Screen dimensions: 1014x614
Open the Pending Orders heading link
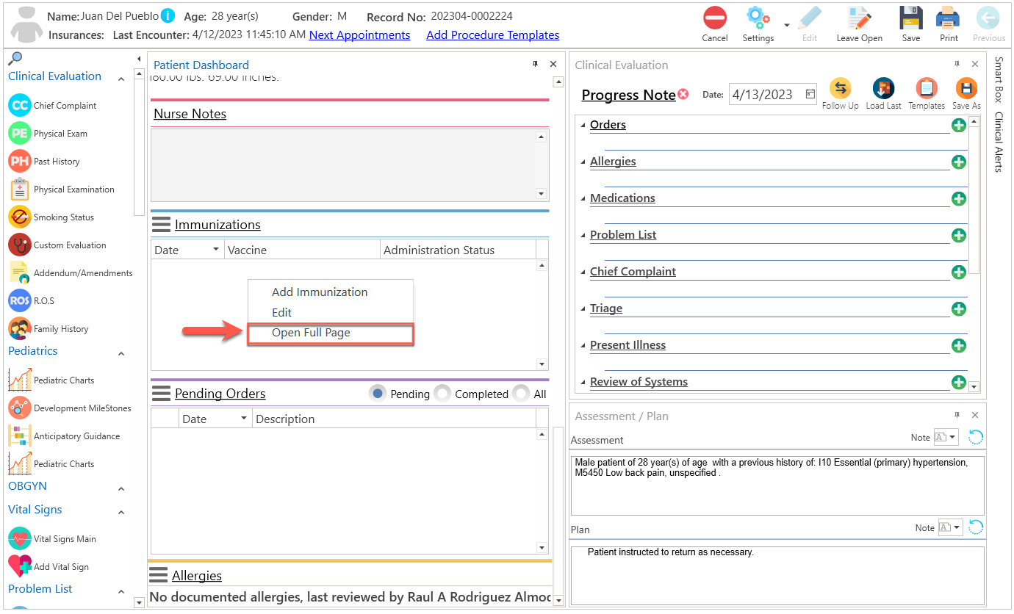pos(220,394)
